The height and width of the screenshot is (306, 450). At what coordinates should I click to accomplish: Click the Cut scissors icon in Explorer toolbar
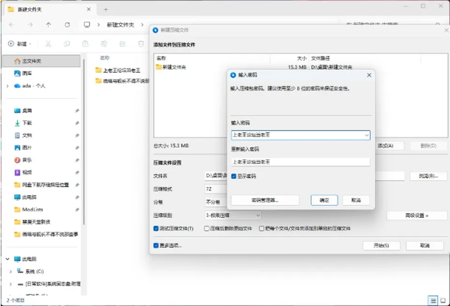[48, 44]
